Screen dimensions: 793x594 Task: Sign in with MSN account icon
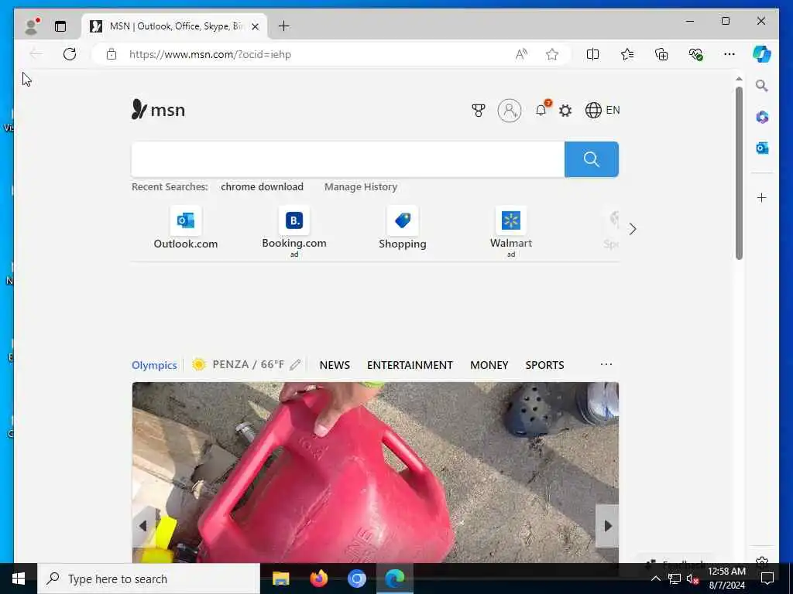point(510,110)
